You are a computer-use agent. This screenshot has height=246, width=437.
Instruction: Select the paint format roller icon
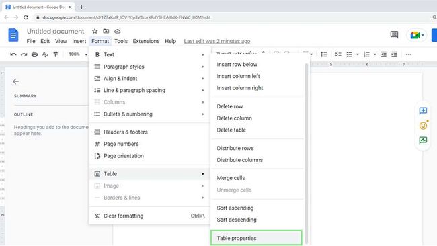click(x=56, y=54)
